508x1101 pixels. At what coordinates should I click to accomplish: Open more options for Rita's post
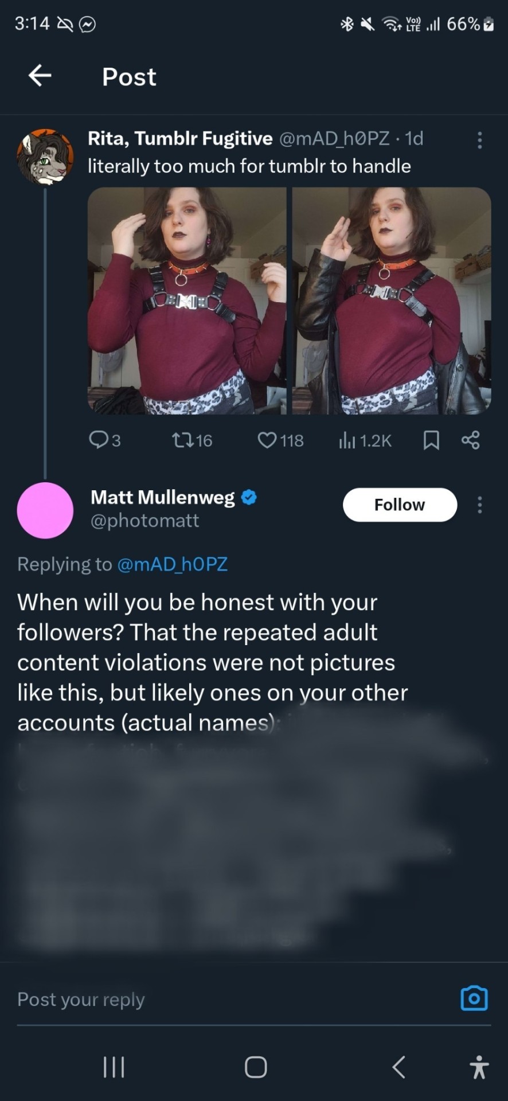480,140
